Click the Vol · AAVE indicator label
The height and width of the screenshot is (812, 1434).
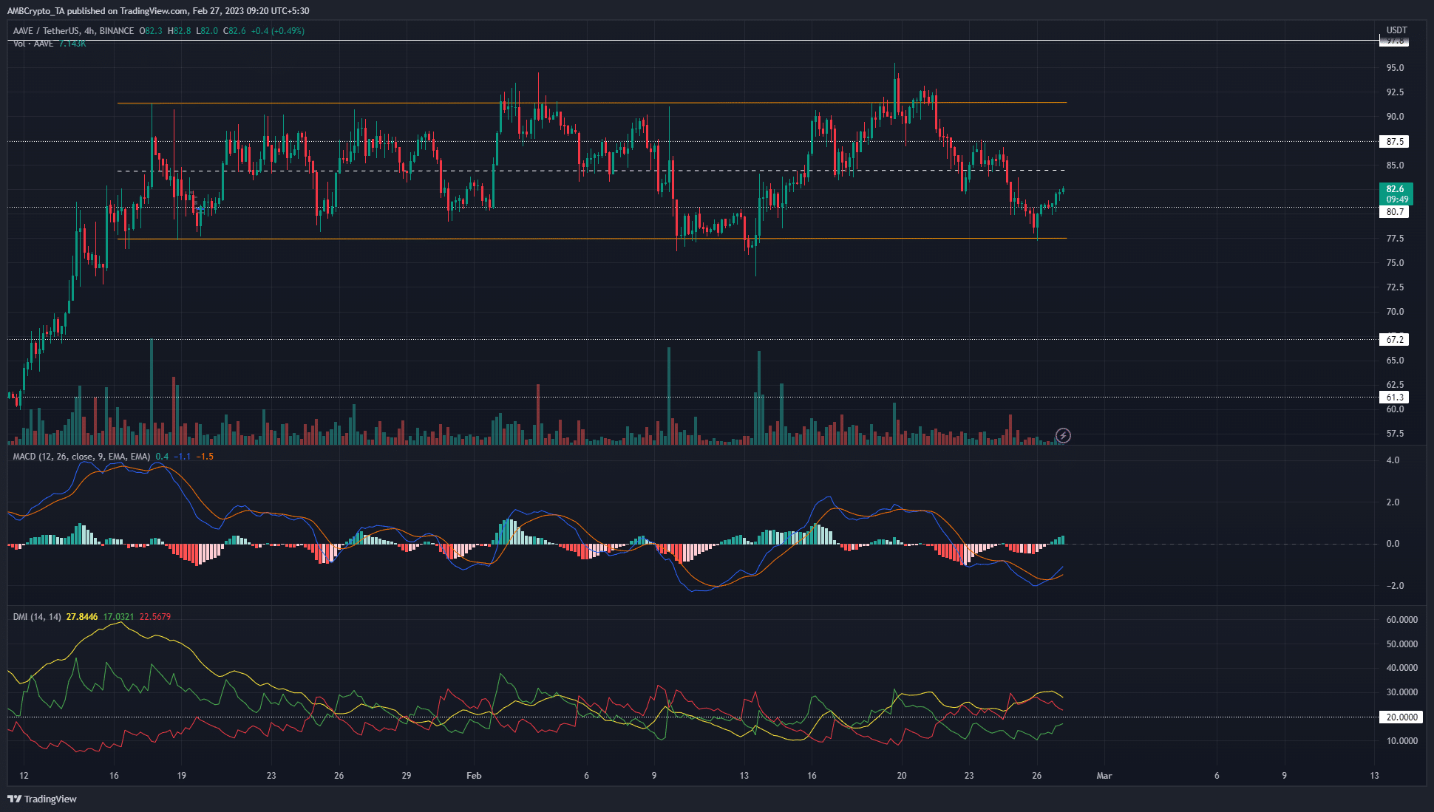pyautogui.click(x=33, y=43)
